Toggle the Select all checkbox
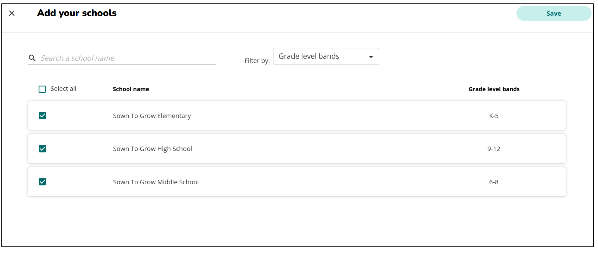This screenshot has width=598, height=253. point(42,89)
